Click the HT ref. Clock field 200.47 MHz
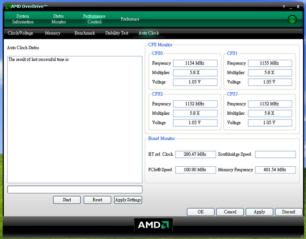This screenshot has height=239, width=306. 196,154
